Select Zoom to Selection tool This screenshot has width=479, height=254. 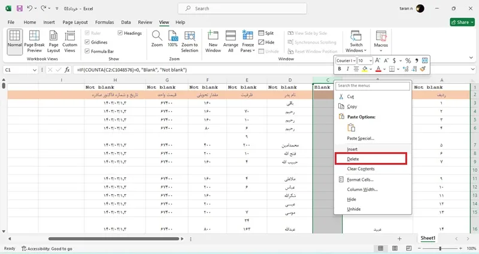point(189,41)
